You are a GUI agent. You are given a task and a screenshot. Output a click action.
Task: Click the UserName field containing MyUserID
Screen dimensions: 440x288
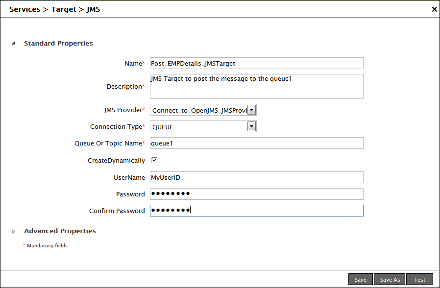[256, 177]
